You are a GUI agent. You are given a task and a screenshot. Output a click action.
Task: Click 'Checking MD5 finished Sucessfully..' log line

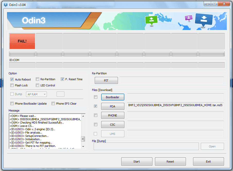pyautogui.click(x=37, y=123)
